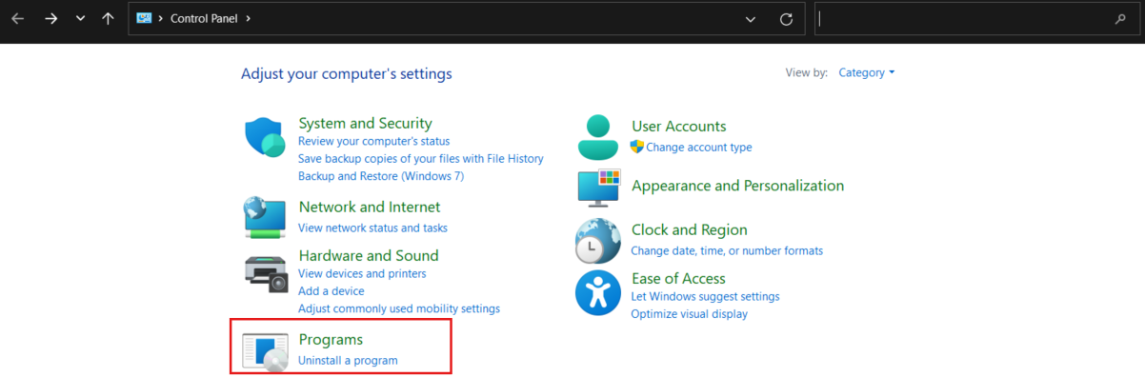Click the search magnifier icon

tap(1120, 19)
